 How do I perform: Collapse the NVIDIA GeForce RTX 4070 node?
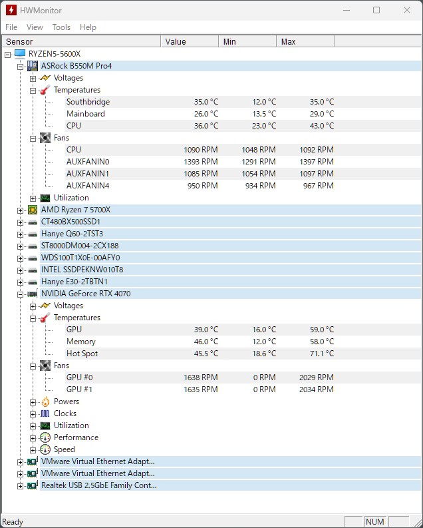point(20,294)
